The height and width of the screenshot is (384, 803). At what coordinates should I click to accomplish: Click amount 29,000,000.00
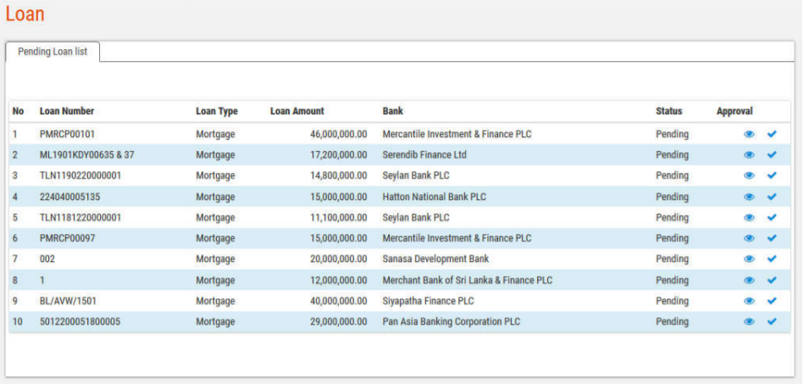(x=339, y=322)
